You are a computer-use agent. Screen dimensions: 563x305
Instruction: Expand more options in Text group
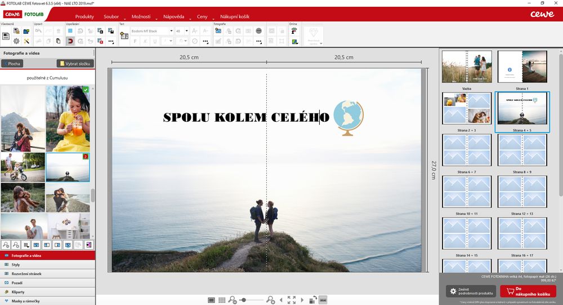click(x=205, y=42)
